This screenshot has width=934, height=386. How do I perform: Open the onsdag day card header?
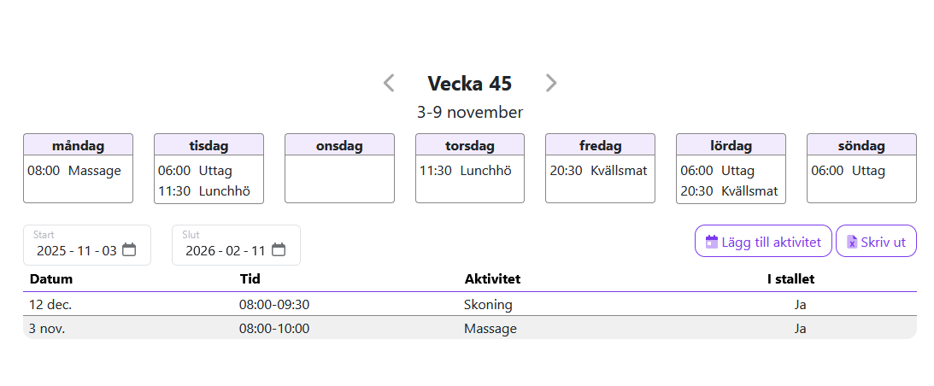click(339, 145)
